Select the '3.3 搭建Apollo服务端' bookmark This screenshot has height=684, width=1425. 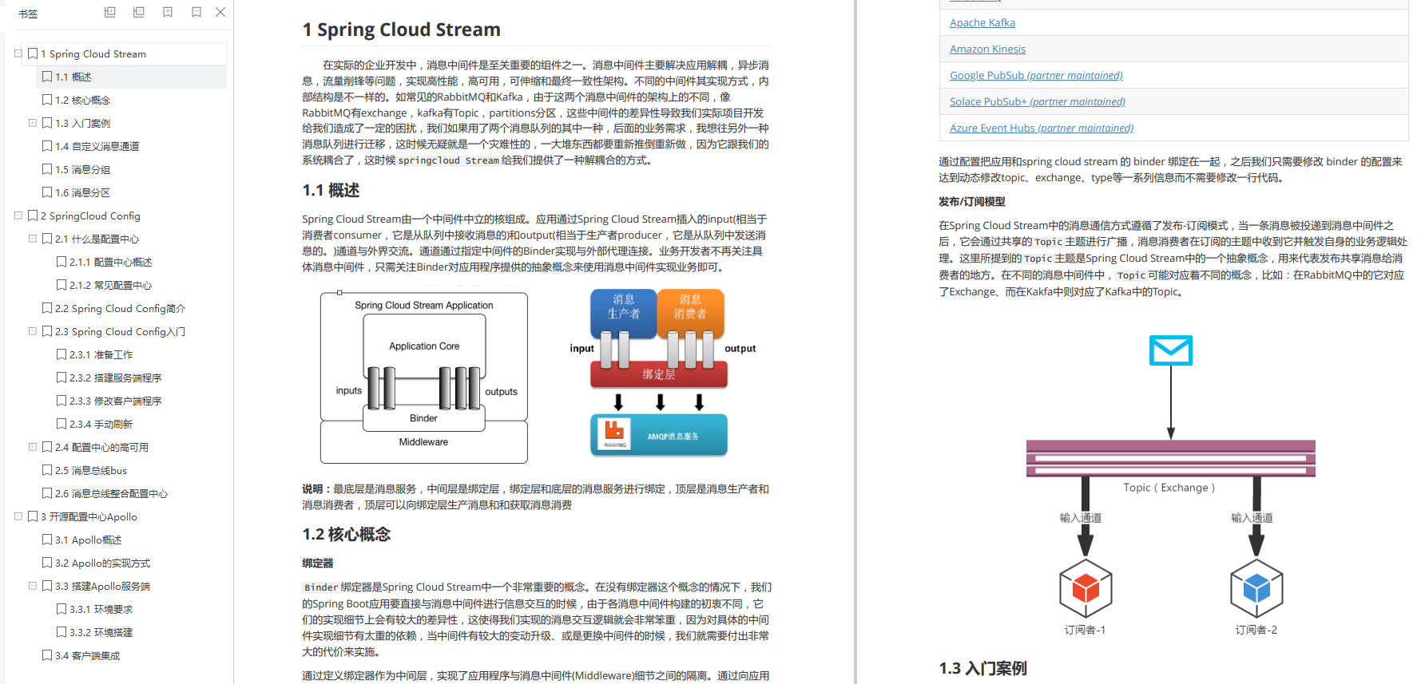coord(102,586)
